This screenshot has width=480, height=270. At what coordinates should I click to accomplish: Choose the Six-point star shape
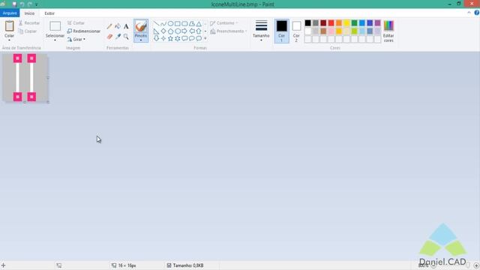point(178,38)
